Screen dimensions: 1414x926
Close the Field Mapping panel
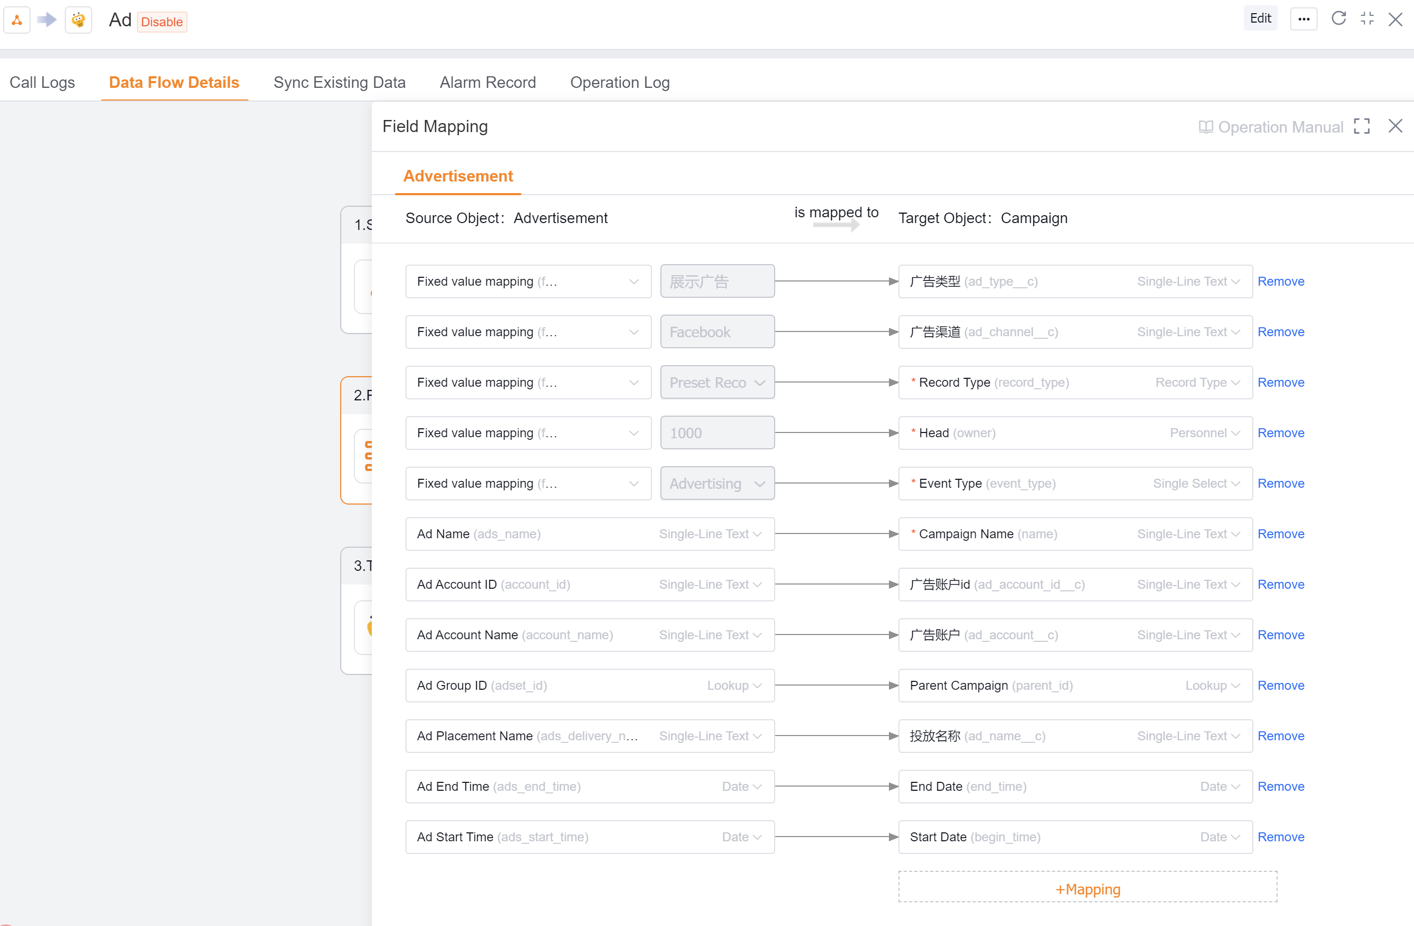(x=1395, y=126)
